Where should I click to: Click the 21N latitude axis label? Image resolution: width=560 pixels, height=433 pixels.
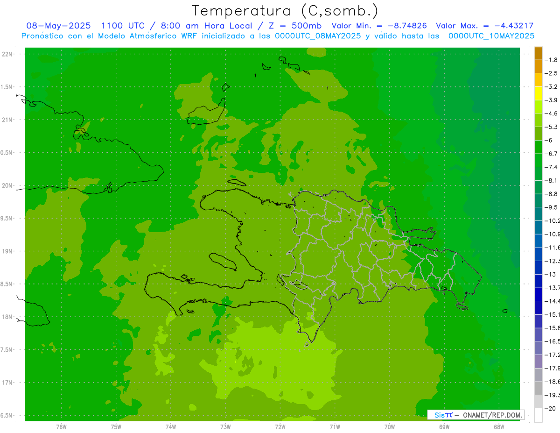click(7, 120)
